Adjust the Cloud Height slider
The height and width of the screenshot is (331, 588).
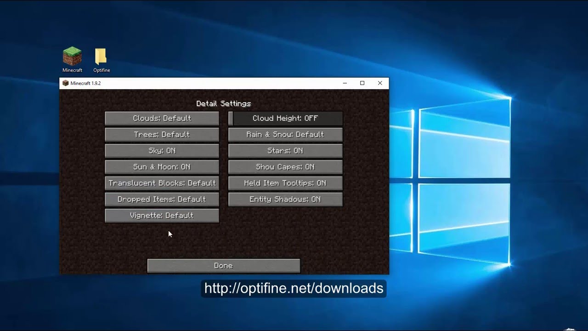285,118
